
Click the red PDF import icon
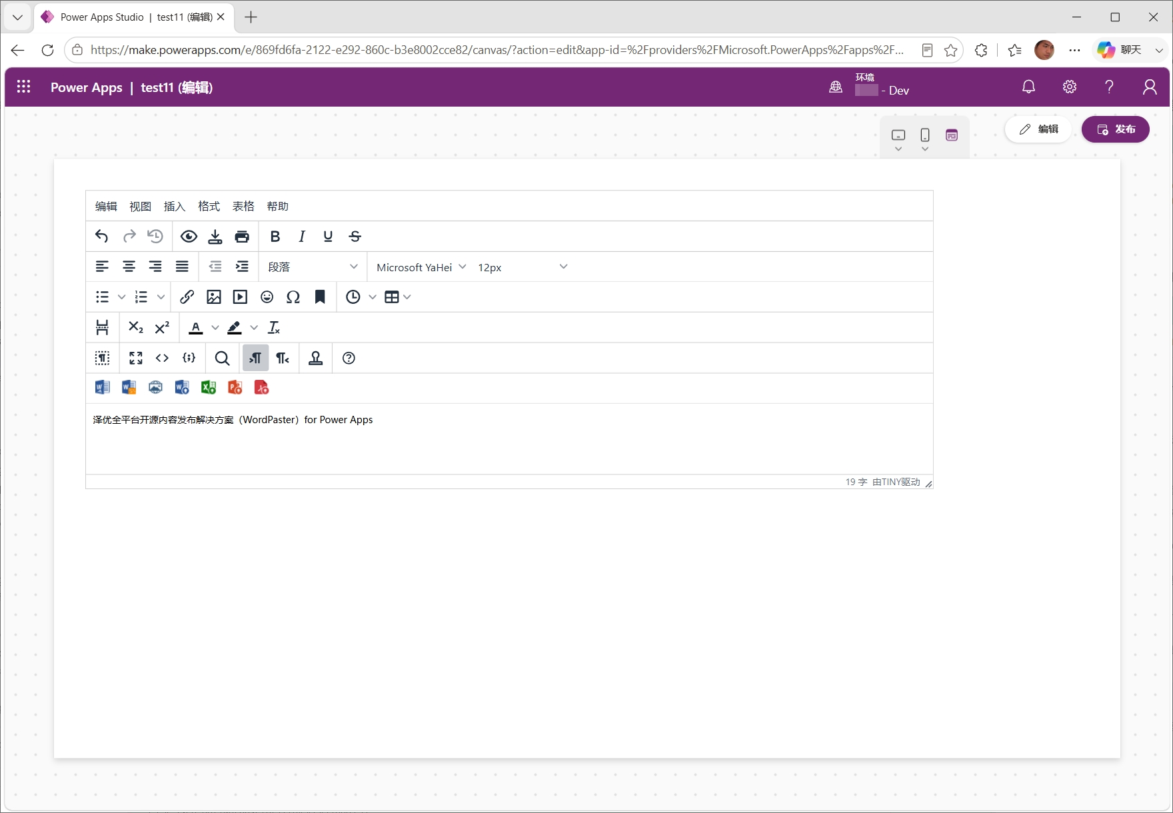[x=262, y=388]
